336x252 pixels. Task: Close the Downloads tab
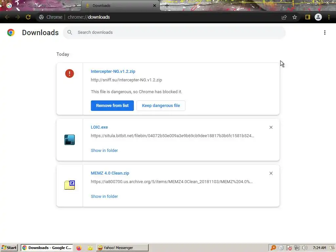[x=155, y=6]
